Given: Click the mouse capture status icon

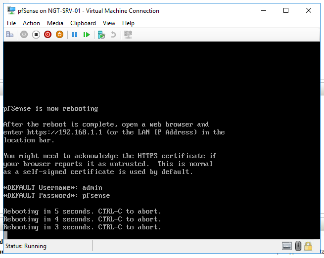Looking at the screenshot, I should (x=298, y=246).
